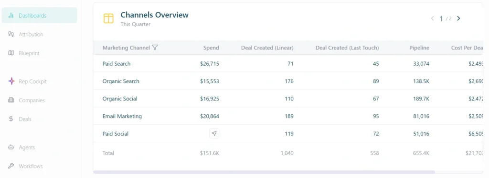This screenshot has height=178, width=489.
Task: Click the Workflows wrench icon
Action: pos(11,166)
